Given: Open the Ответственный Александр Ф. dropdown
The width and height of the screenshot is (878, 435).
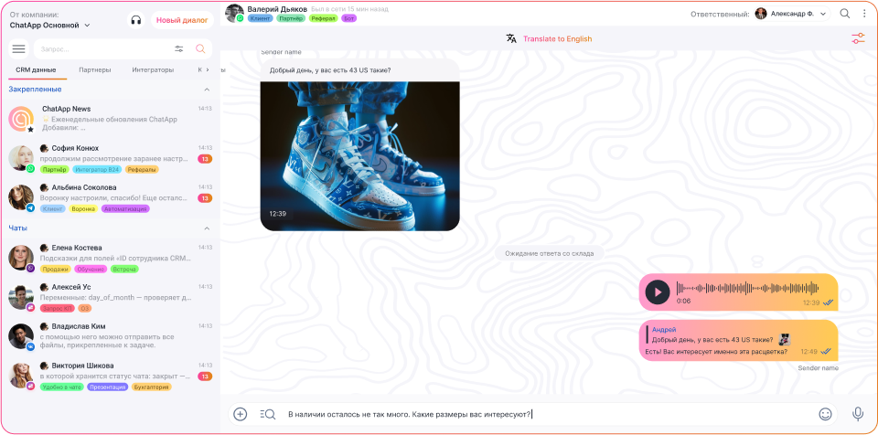Looking at the screenshot, I should (790, 14).
